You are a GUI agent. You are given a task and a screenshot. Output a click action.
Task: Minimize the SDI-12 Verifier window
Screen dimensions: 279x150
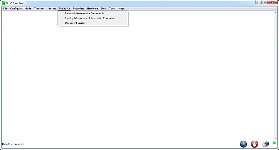tap(258, 2)
